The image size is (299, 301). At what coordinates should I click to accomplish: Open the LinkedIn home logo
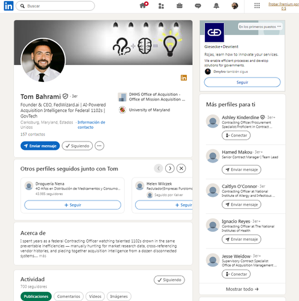[8, 6]
